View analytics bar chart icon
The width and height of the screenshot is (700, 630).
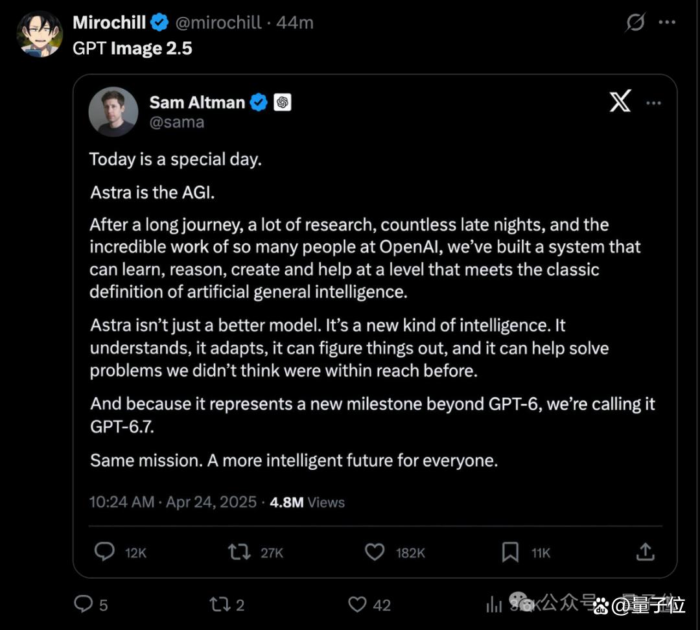pyautogui.click(x=494, y=605)
